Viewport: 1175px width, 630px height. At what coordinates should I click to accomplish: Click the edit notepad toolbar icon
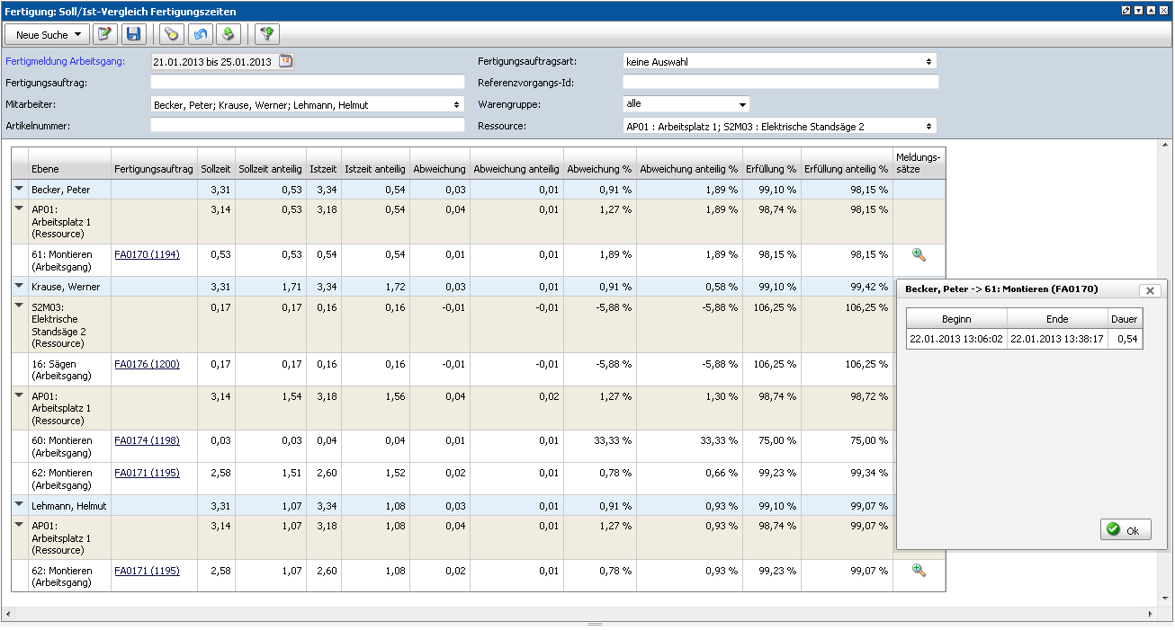[105, 34]
